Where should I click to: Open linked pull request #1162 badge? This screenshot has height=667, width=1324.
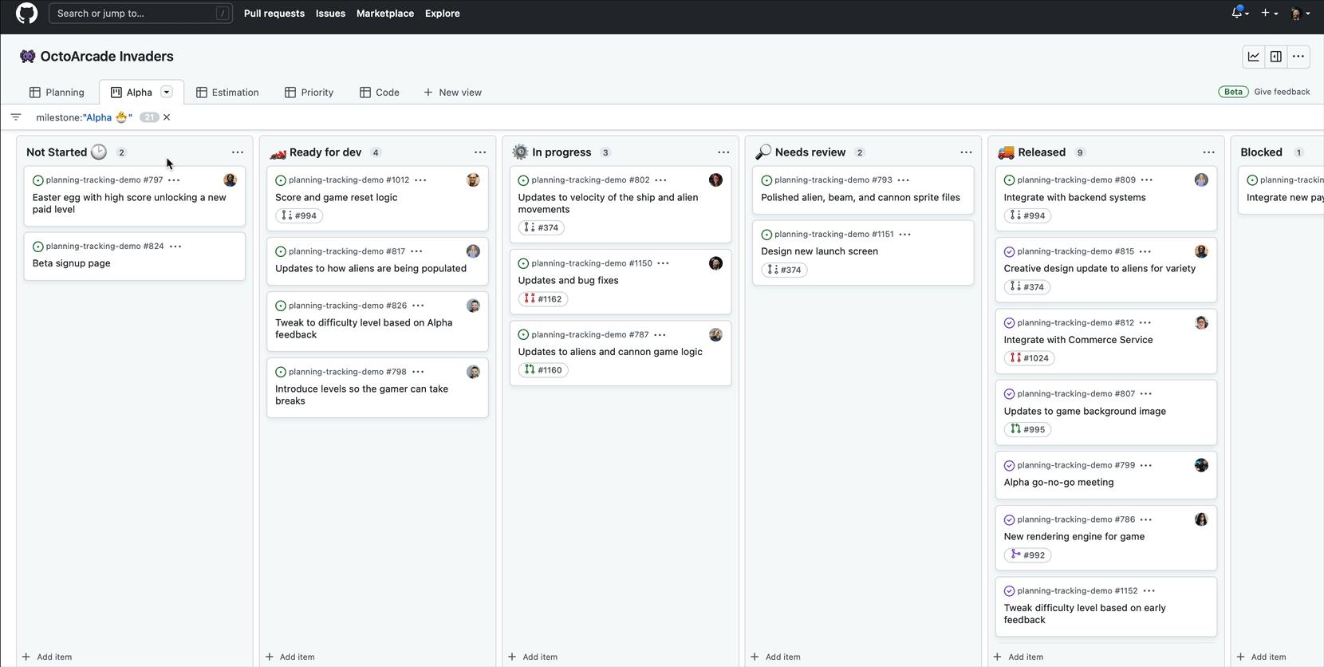point(542,299)
